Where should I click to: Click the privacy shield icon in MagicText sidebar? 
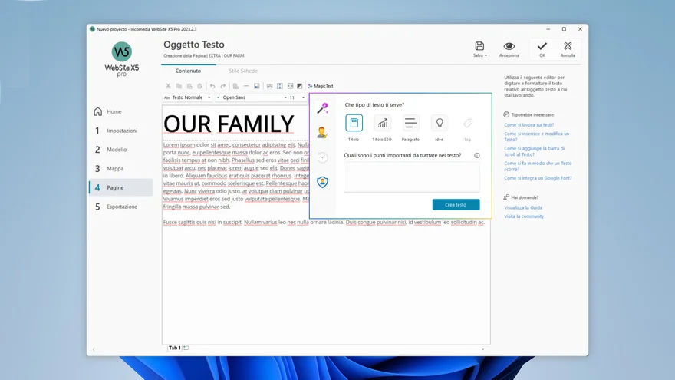point(323,182)
